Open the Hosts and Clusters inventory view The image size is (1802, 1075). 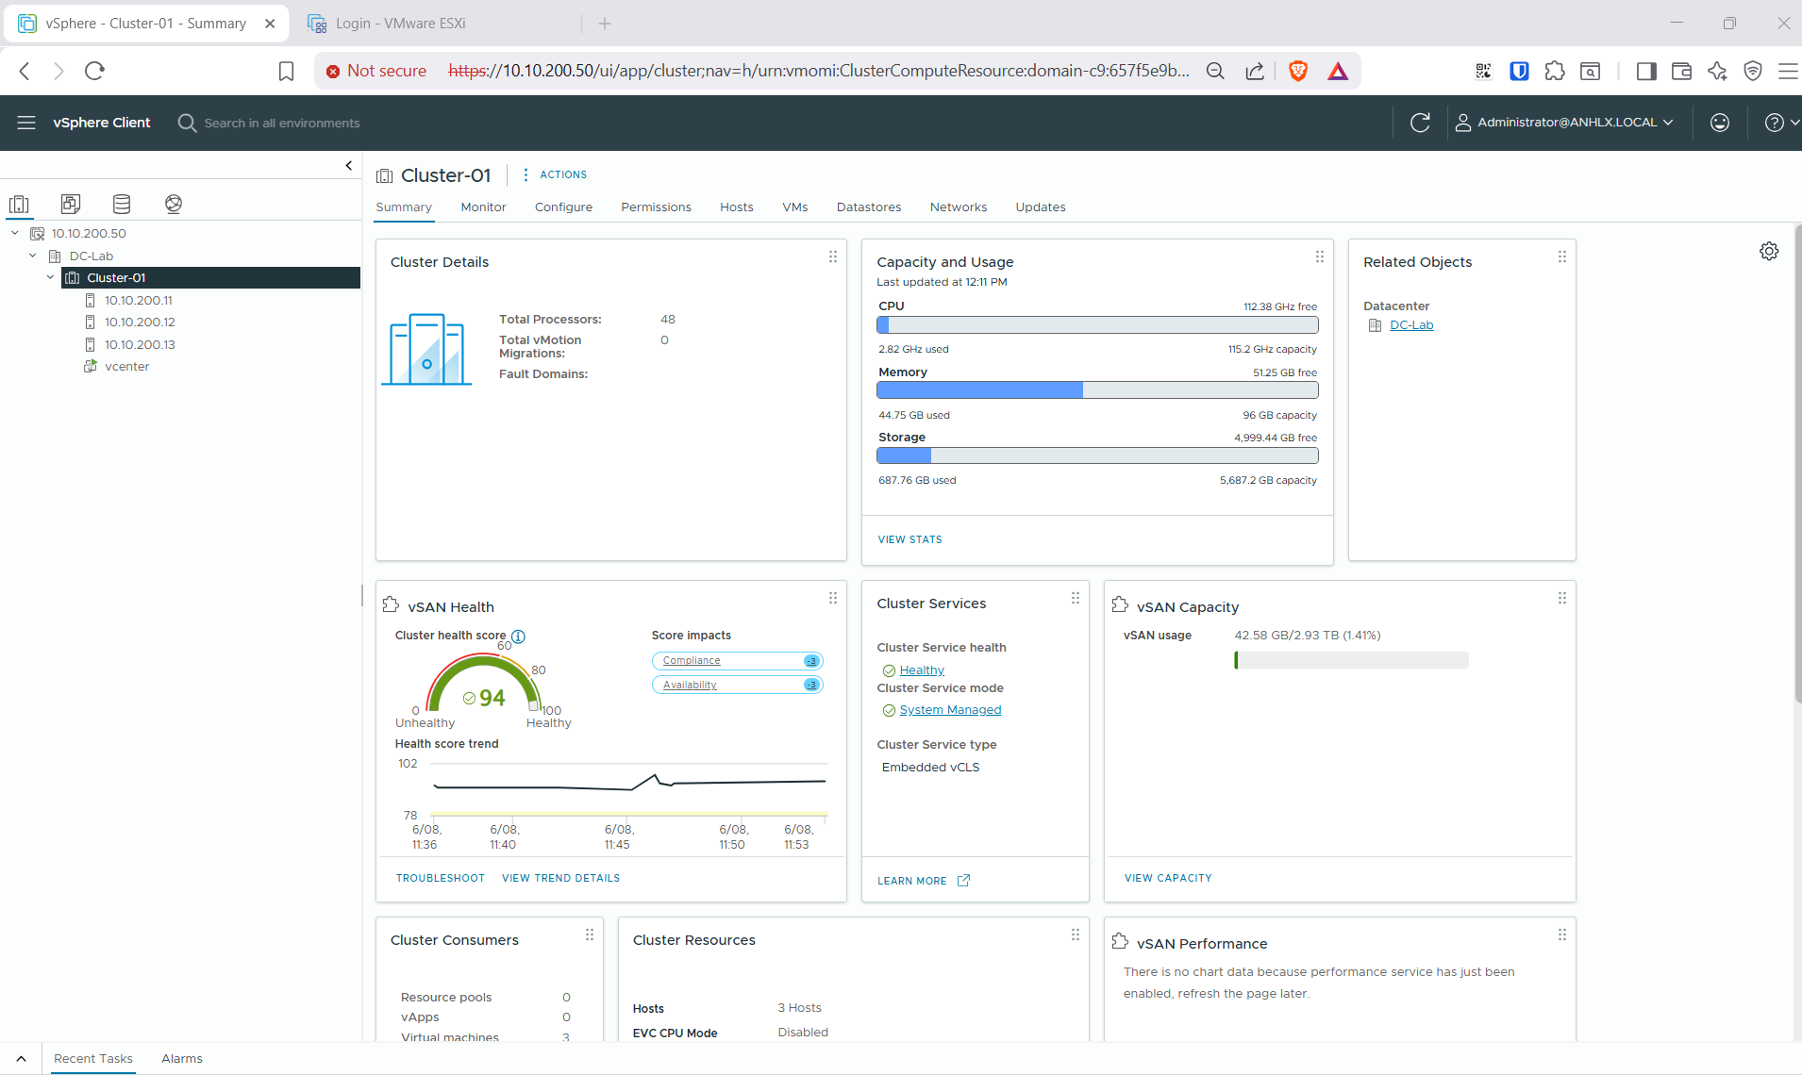19,204
